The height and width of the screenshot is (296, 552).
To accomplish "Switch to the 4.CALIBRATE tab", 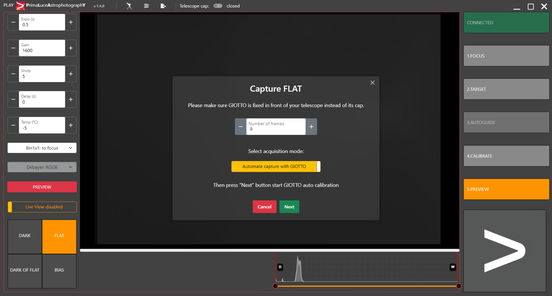I will point(506,156).
